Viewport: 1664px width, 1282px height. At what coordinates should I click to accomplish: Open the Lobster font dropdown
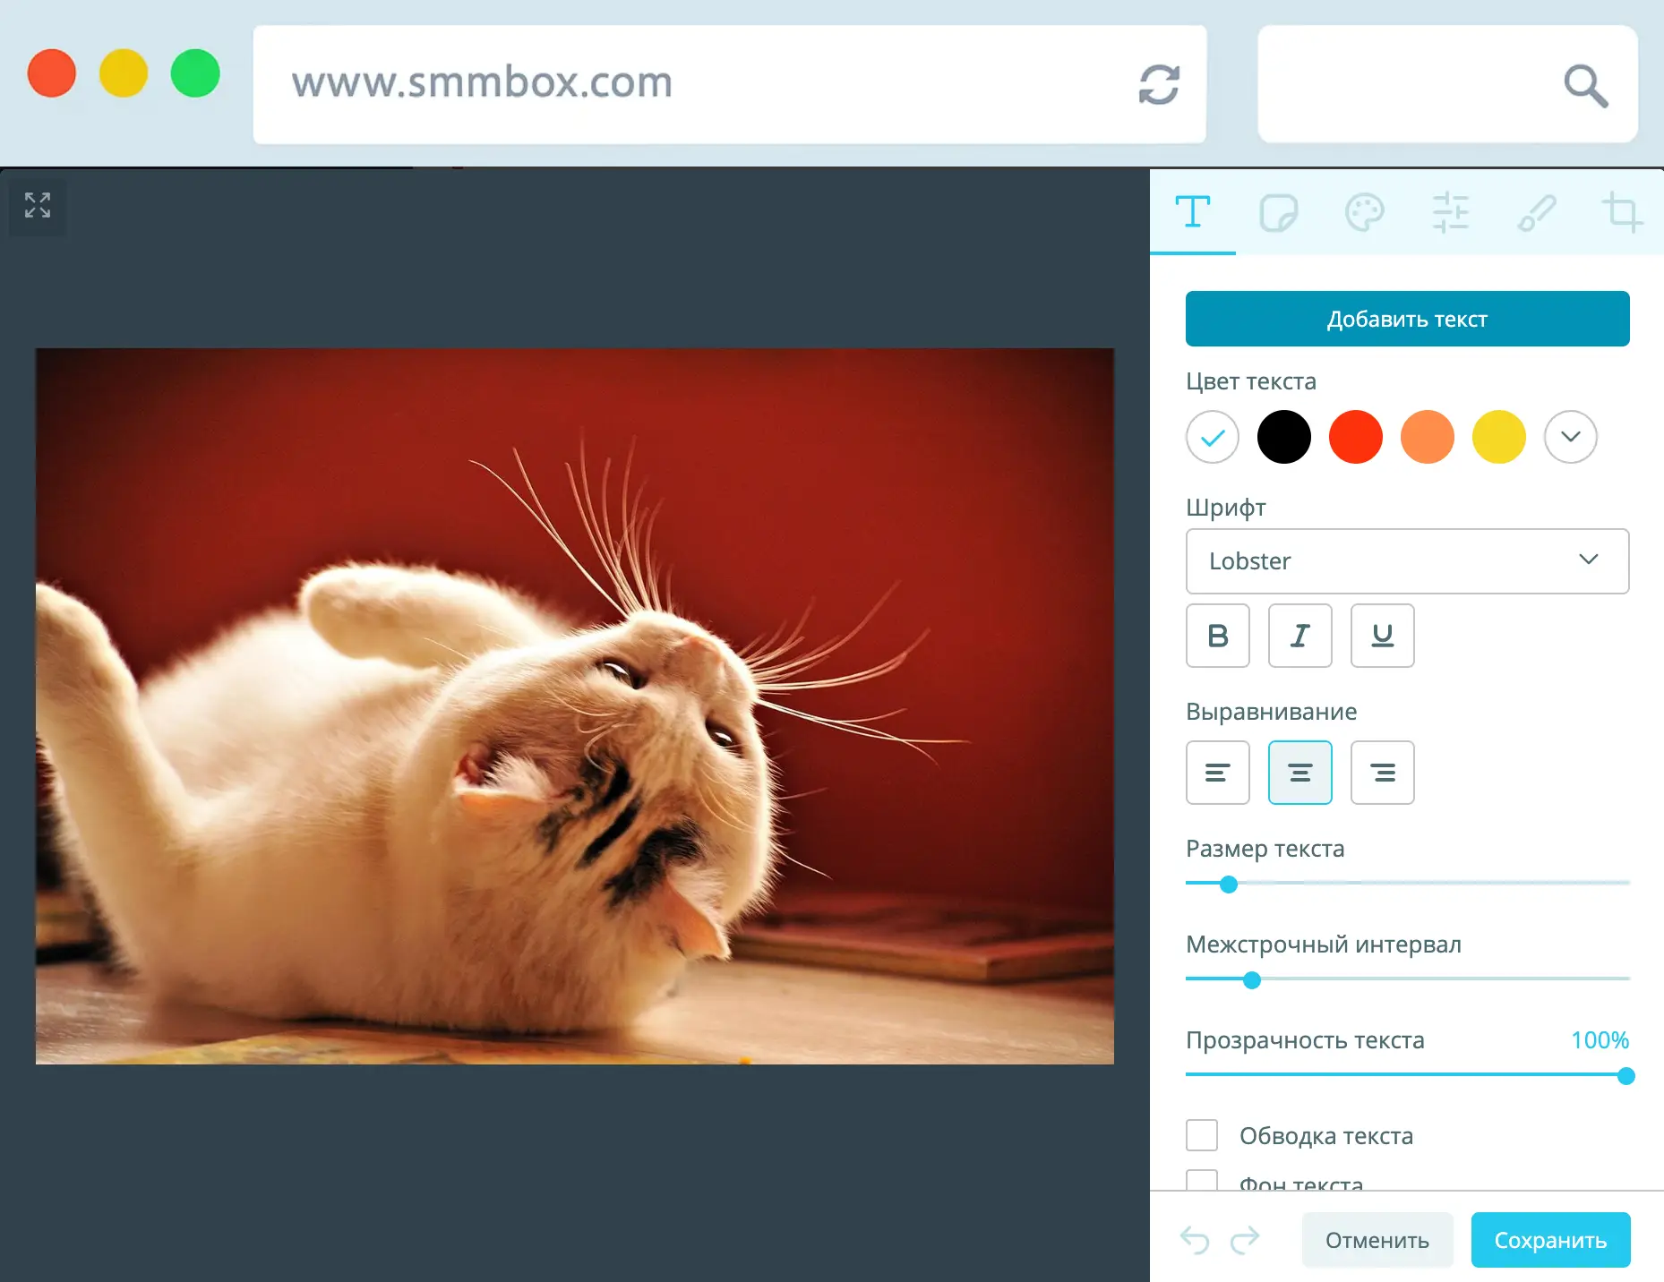pyautogui.click(x=1408, y=561)
